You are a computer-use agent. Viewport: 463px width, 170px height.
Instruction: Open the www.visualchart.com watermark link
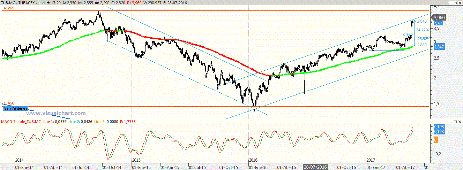click(56, 113)
